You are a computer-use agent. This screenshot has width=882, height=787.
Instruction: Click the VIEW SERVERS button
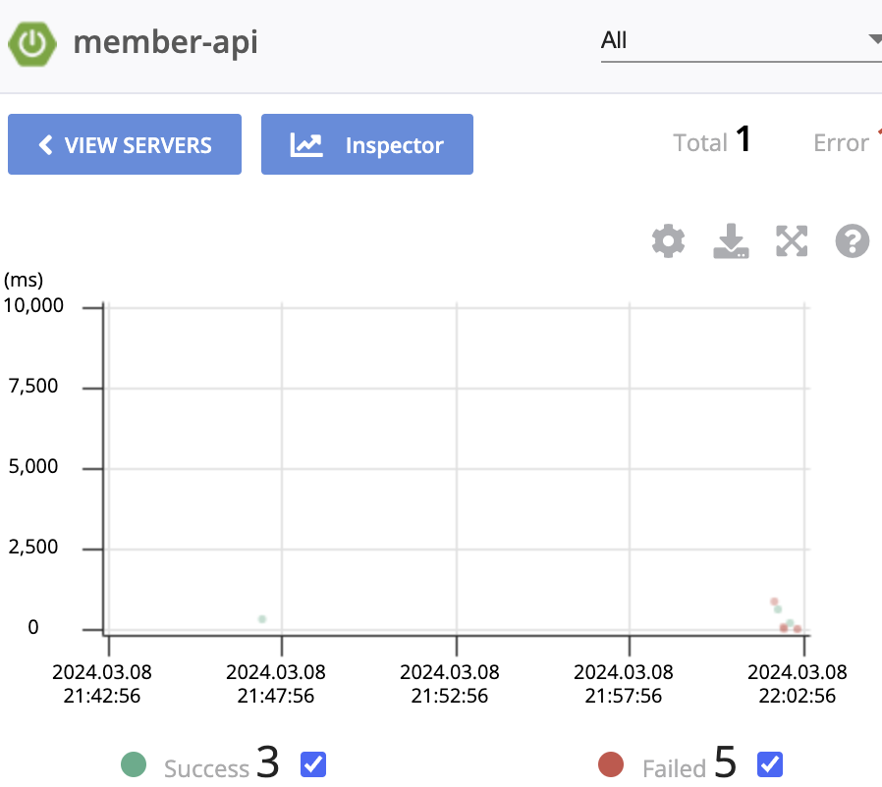pos(125,144)
